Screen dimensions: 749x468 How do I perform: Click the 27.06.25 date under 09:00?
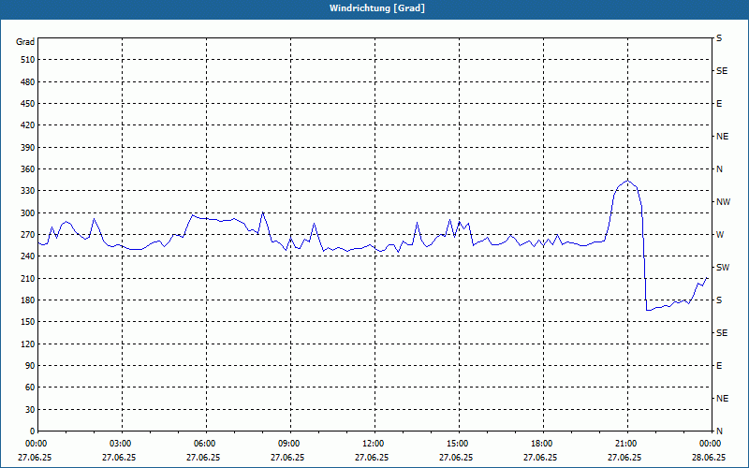pyautogui.click(x=287, y=458)
